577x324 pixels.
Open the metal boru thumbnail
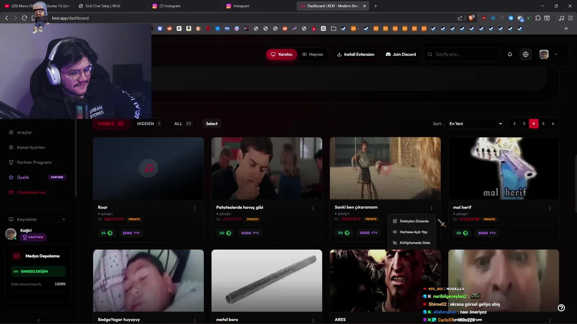(267, 281)
